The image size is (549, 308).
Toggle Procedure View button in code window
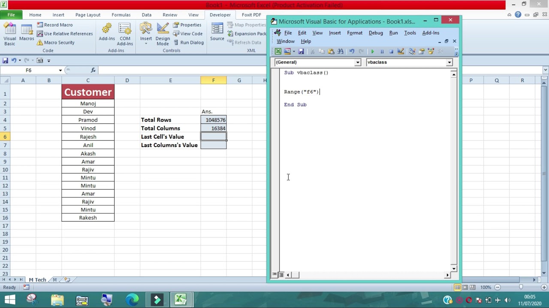click(274, 275)
